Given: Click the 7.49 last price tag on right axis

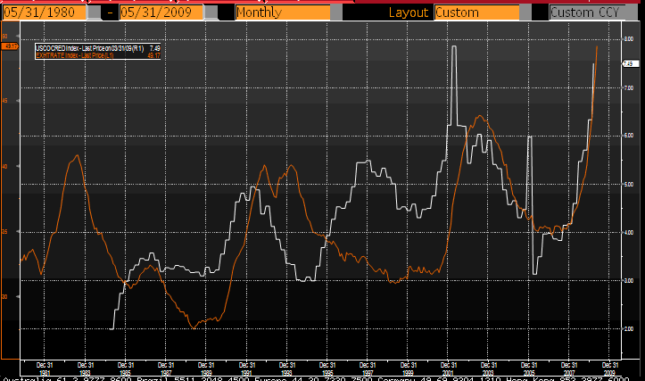Looking at the screenshot, I should point(627,64).
